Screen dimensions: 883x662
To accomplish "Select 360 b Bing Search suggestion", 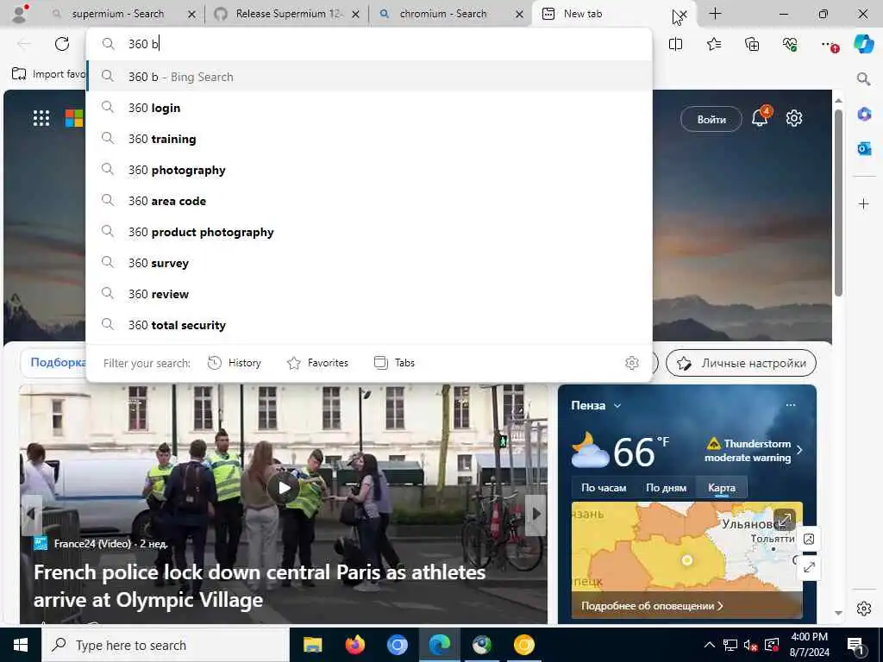I will (369, 77).
